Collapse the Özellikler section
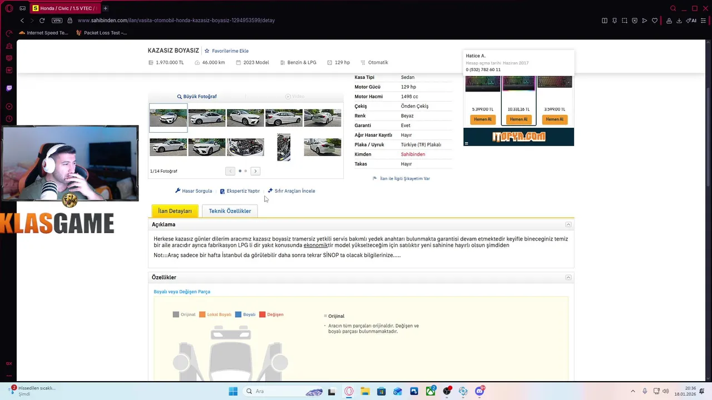712x400 pixels. point(568,277)
